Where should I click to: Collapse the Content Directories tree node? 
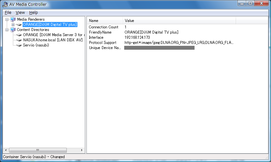coord(7,30)
